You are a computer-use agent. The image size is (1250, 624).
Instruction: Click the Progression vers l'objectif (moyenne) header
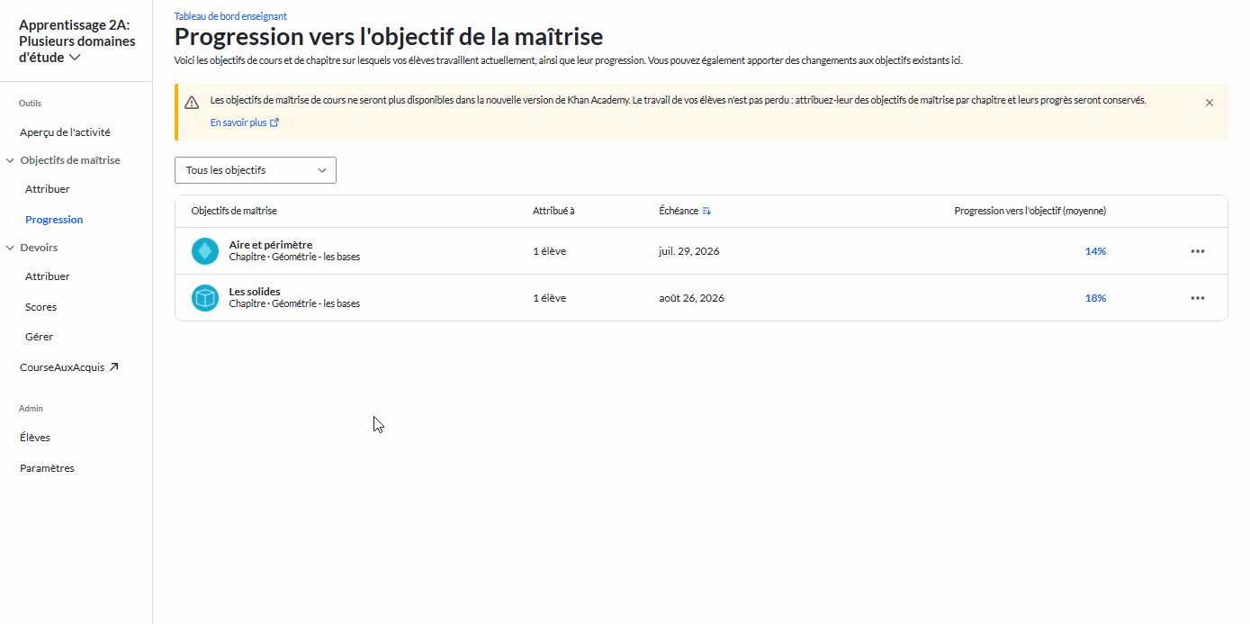(1030, 211)
